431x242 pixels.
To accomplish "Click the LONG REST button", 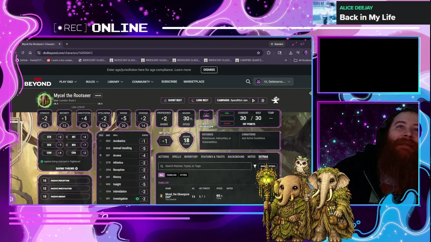I will point(200,100).
